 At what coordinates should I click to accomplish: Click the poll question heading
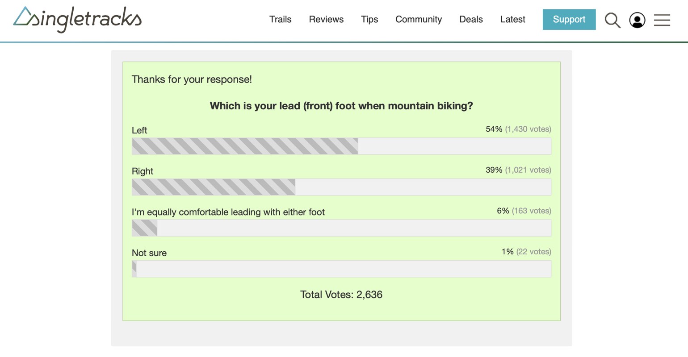[341, 106]
